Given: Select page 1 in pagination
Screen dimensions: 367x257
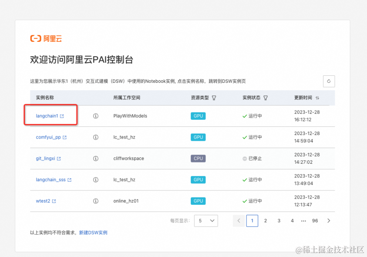Looking at the screenshot, I should pos(252,221).
